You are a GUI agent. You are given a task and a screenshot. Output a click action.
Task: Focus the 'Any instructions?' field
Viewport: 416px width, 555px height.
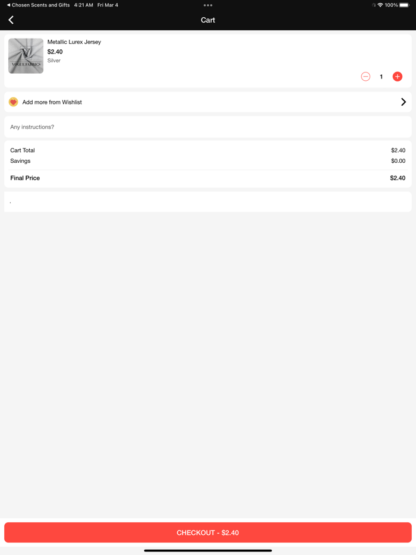tap(208, 127)
